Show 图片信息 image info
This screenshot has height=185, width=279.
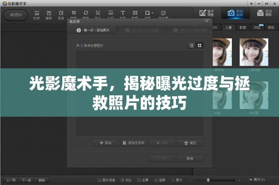pyautogui.click(x=106, y=180)
